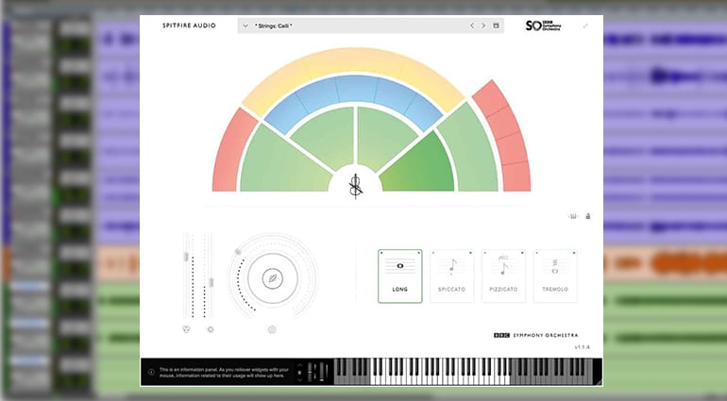Save the preset with the disk icon

[x=496, y=25]
